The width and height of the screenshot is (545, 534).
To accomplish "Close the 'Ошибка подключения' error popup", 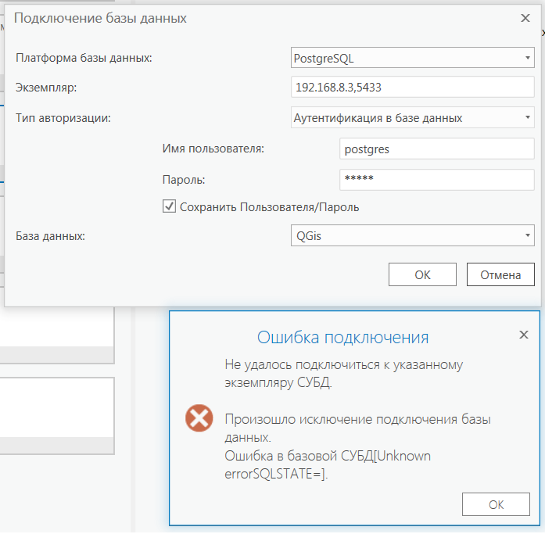I will [524, 334].
